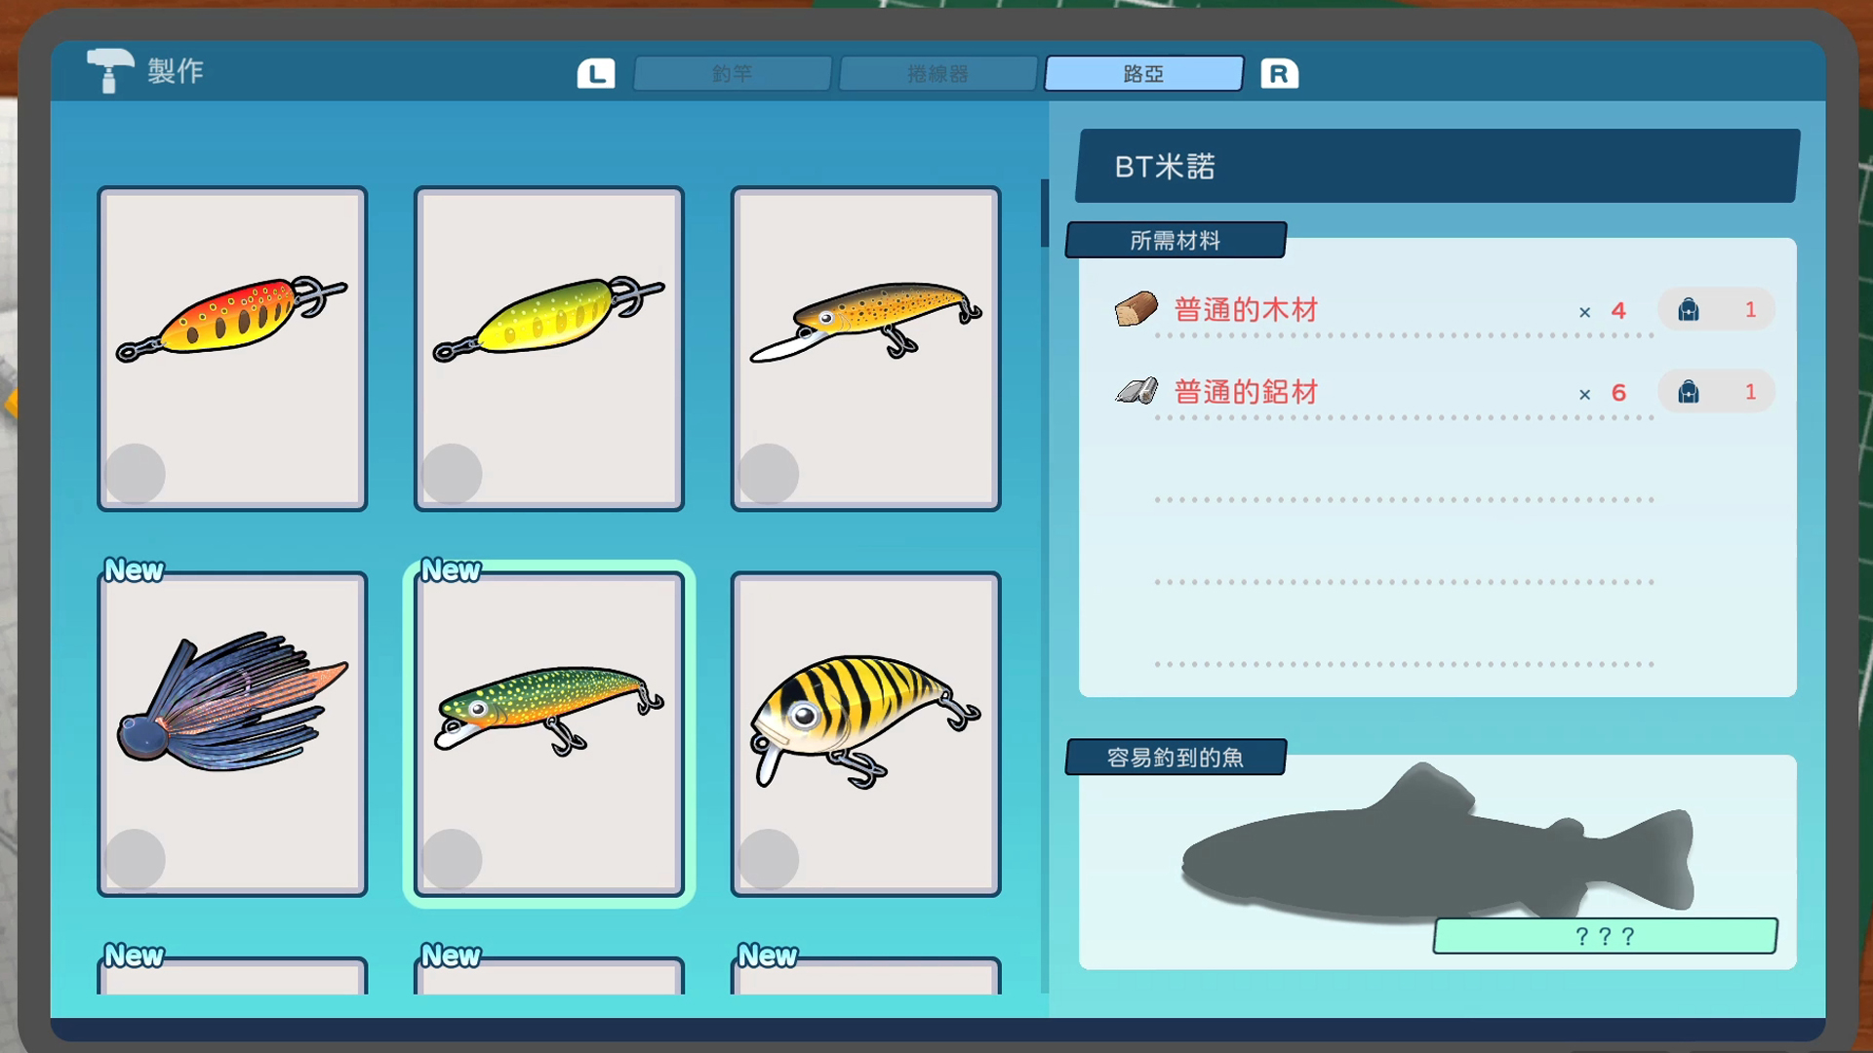Viewport: 1873px width, 1053px height.
Task: Click the 普通的木材 material name
Action: click(1246, 310)
